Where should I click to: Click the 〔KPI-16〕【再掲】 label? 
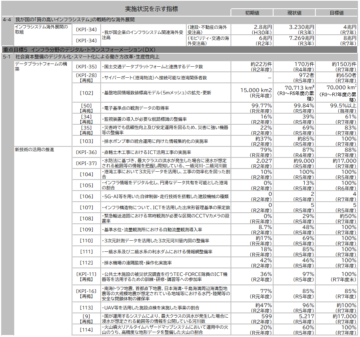coord(86,294)
